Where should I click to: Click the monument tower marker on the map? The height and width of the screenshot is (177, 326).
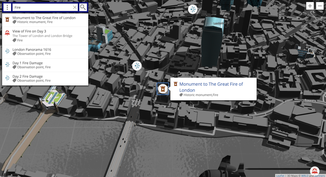(163, 88)
